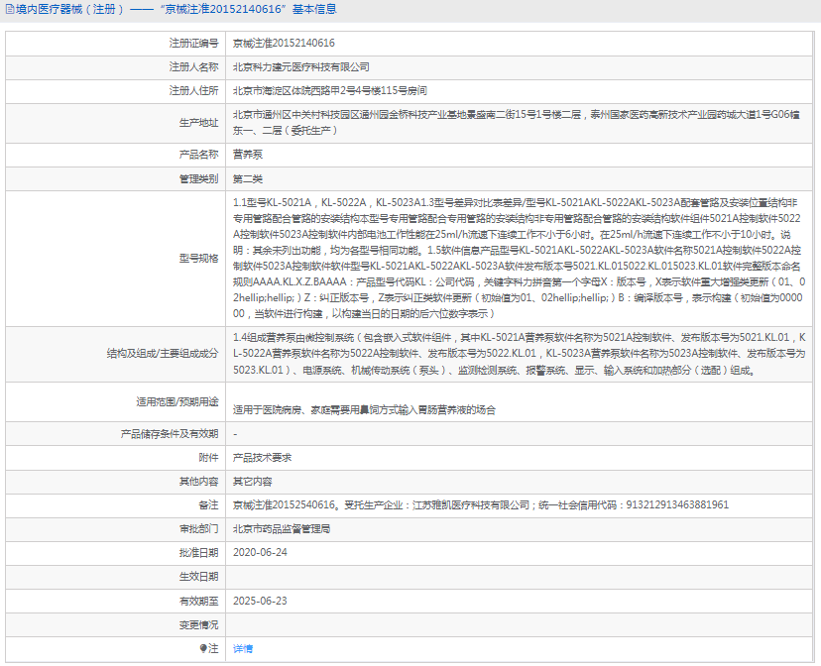
Task: Click remark text starting 京械注准20152540616
Action: tap(481, 504)
